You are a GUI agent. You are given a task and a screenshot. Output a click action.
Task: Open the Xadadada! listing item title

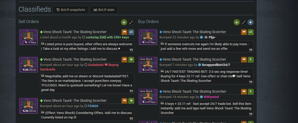point(75,59)
